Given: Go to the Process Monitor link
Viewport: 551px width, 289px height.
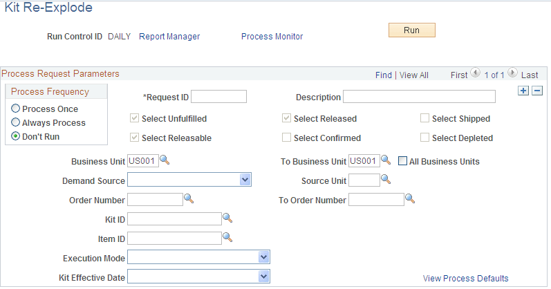Looking at the screenshot, I should coord(272,36).
